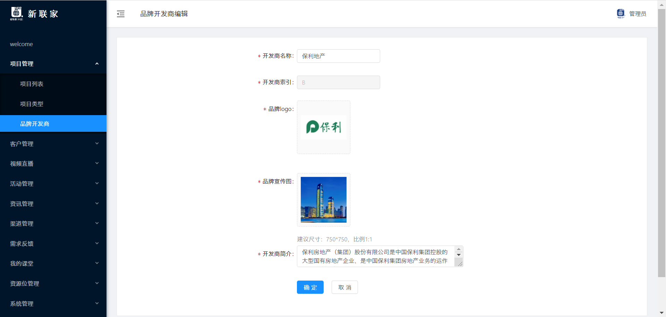666x317 pixels.
Task: Expand the 我的课堂 menu chevron
Action: click(97, 263)
